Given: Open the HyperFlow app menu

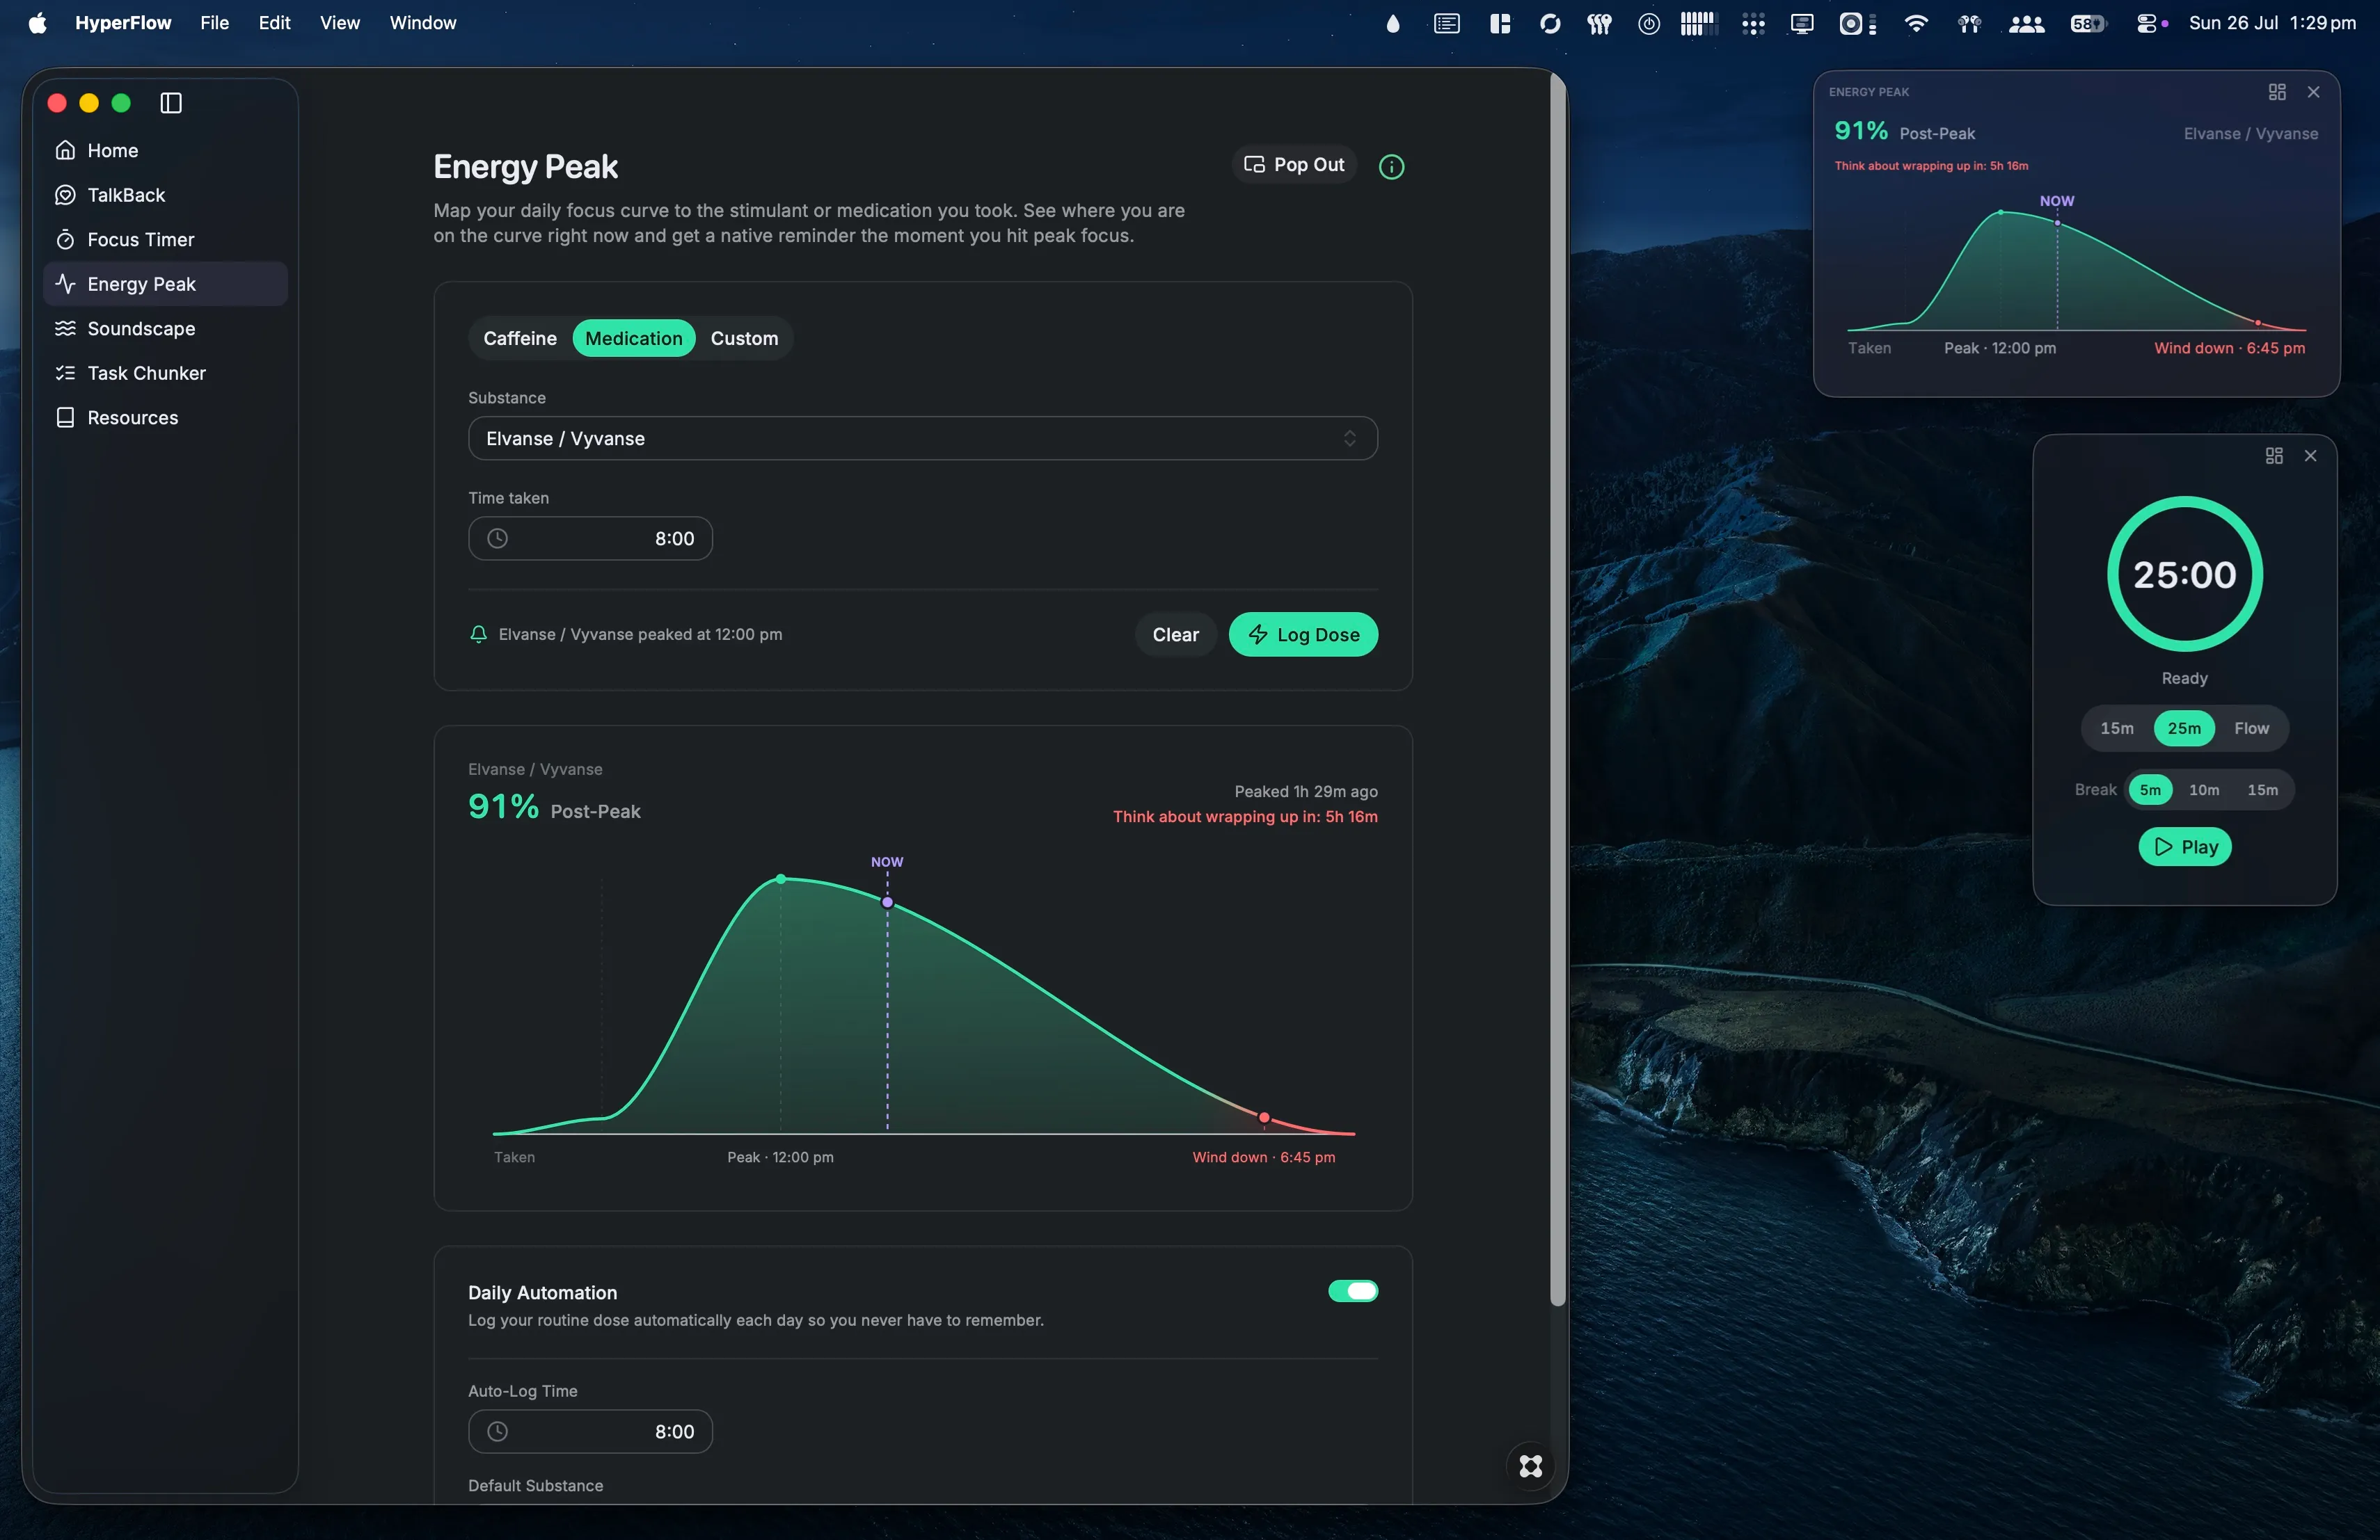Looking at the screenshot, I should click(123, 23).
